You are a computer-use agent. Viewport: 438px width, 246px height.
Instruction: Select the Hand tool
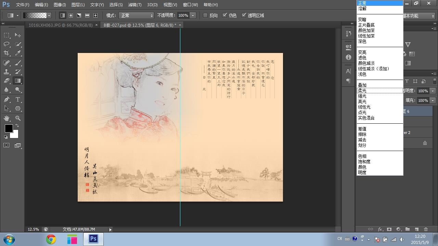click(x=7, y=118)
